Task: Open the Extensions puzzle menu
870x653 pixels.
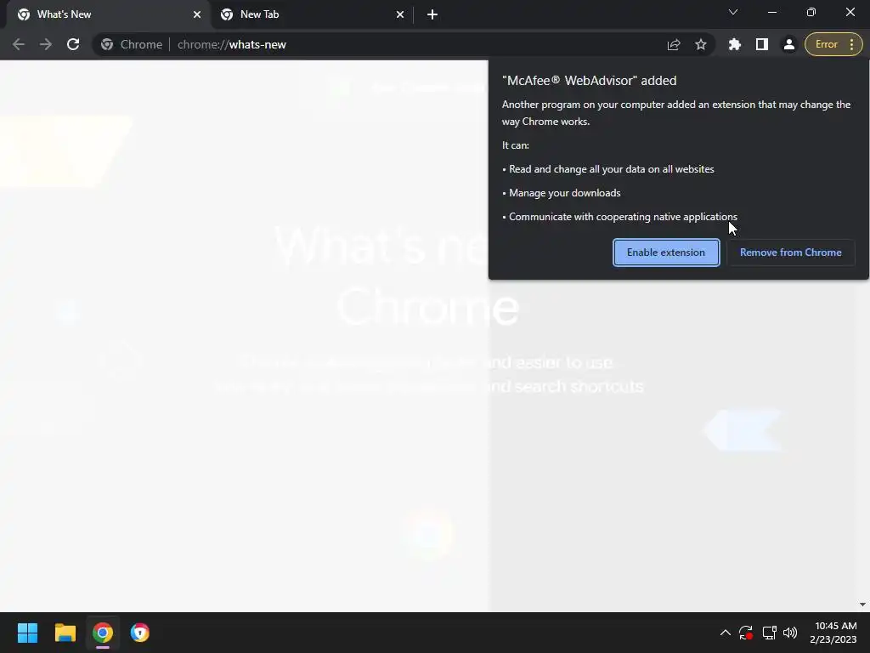Action: pyautogui.click(x=735, y=44)
